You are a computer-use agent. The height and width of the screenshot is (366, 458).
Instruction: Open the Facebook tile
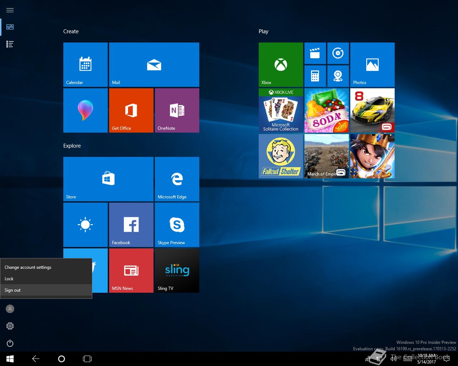coord(131,225)
